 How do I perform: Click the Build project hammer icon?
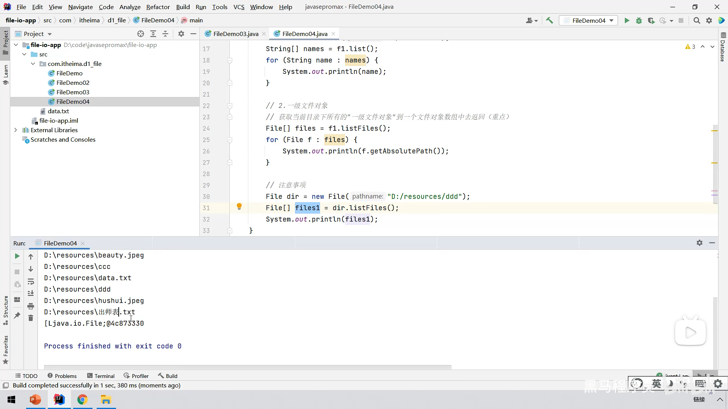point(549,20)
